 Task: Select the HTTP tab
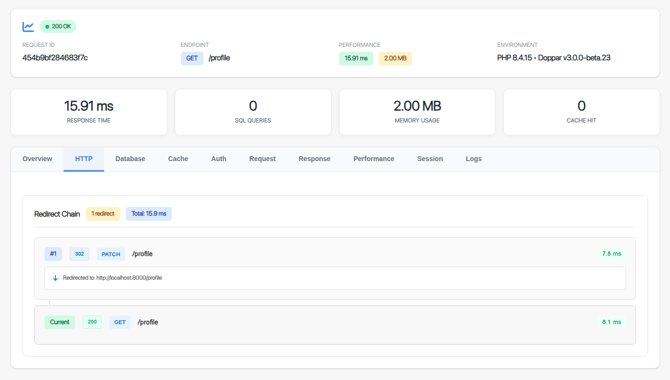[x=84, y=159]
